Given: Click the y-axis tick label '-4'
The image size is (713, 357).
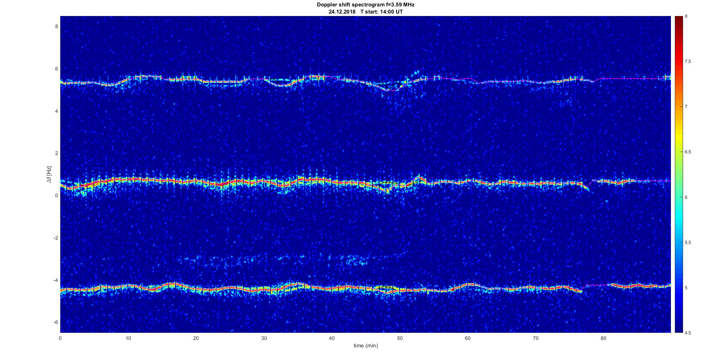Looking at the screenshot, I should pos(56,280).
